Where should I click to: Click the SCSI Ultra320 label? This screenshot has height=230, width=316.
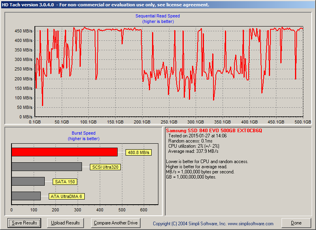coord(105,167)
